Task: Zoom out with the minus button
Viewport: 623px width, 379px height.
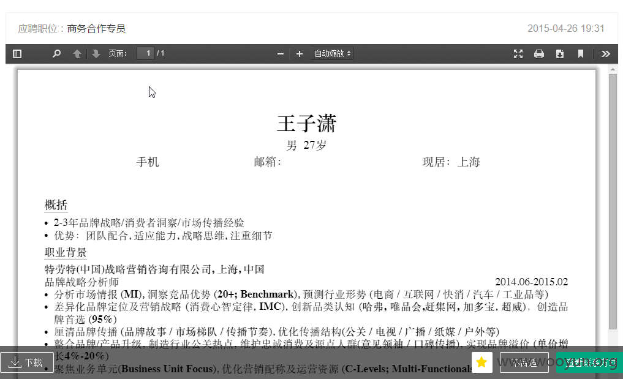Action: coord(281,54)
